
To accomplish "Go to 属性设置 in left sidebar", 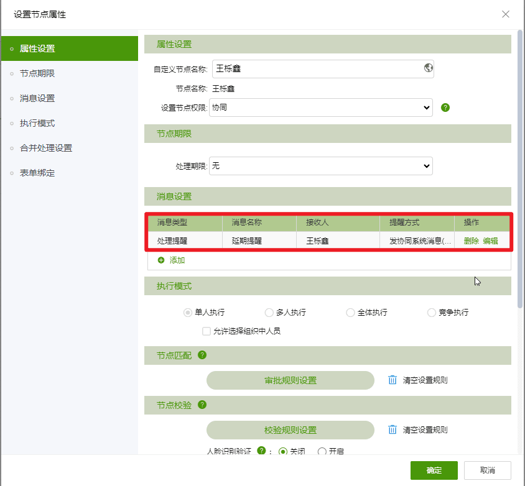I will pos(70,48).
